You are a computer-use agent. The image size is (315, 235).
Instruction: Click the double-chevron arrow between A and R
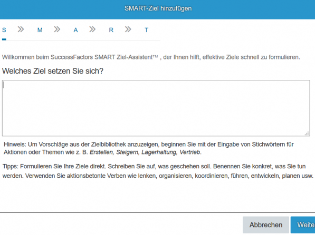pyautogui.click(x=92, y=29)
